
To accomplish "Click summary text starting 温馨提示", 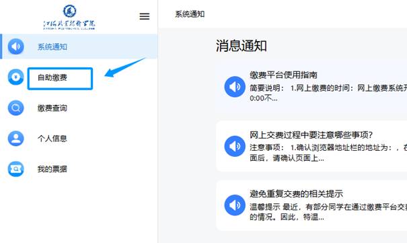I will (328, 211).
